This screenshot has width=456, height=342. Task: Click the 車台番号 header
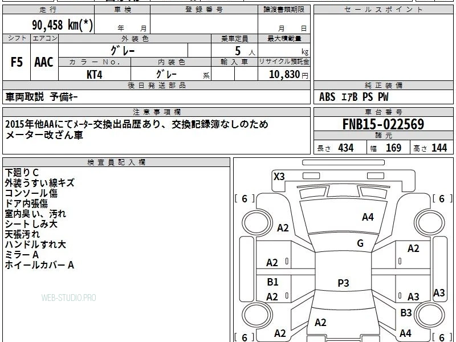(383, 112)
